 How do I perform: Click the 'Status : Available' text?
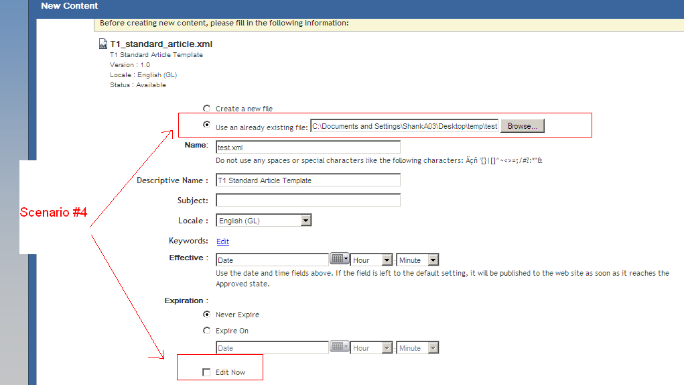tap(138, 85)
